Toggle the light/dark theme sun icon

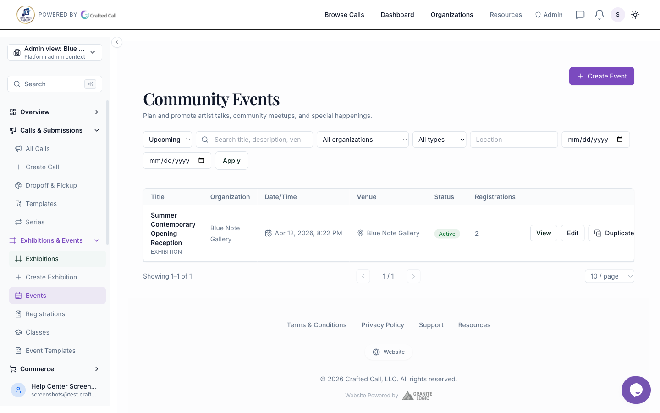point(635,15)
